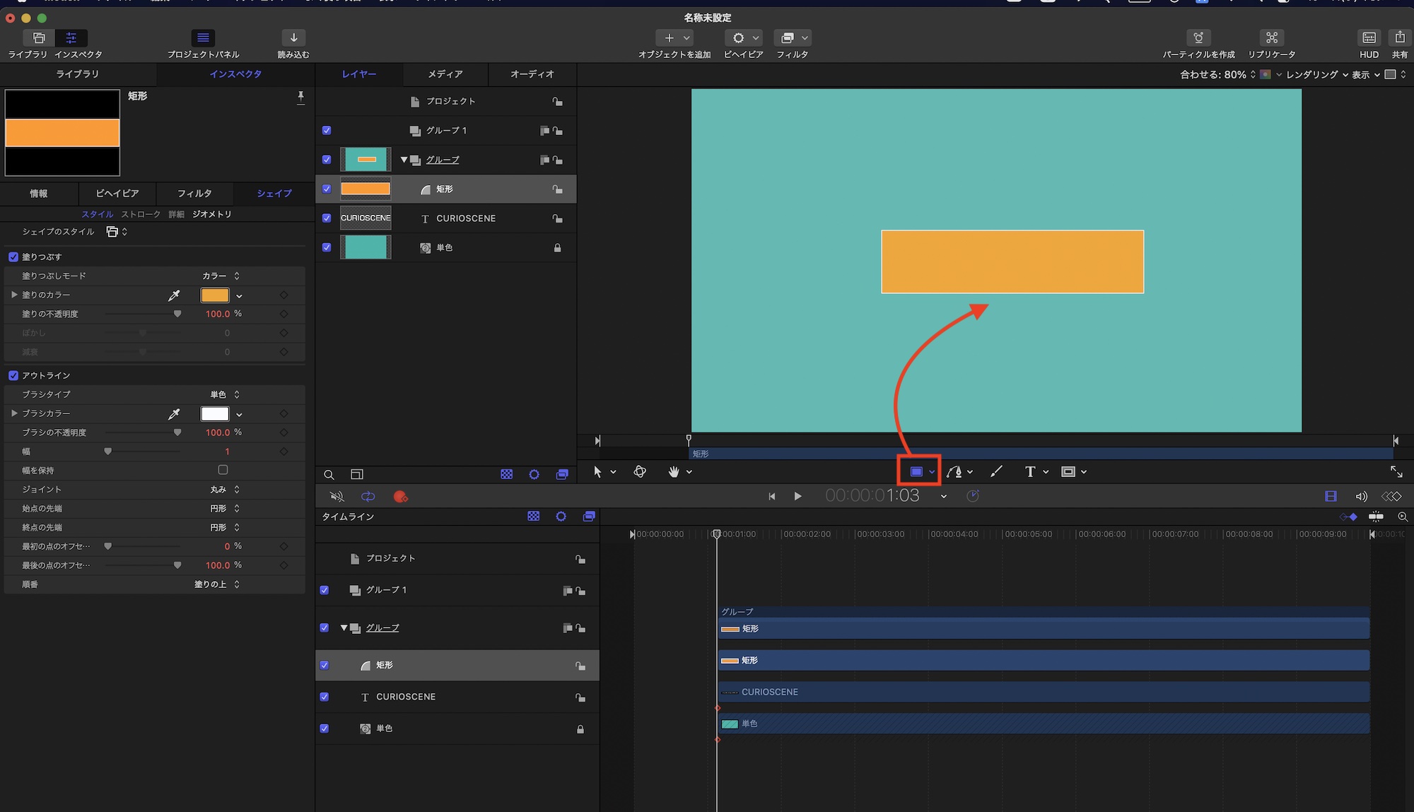
Task: Open the Behaviors tab in the Inspector
Action: point(117,193)
